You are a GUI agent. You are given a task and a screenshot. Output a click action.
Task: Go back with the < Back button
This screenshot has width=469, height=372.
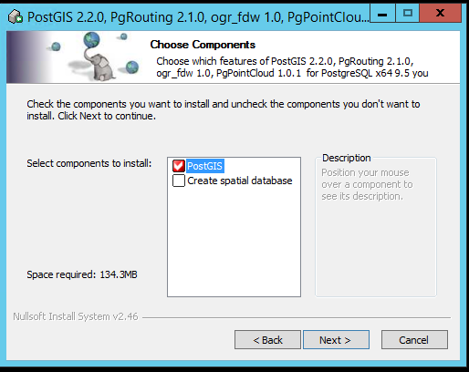click(267, 340)
